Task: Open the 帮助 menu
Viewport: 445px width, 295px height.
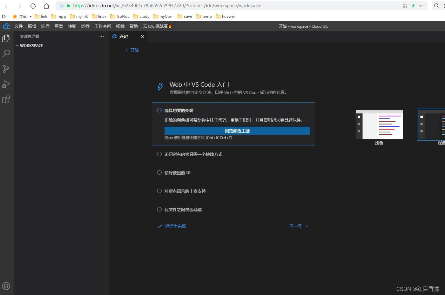Action: pyautogui.click(x=134, y=26)
